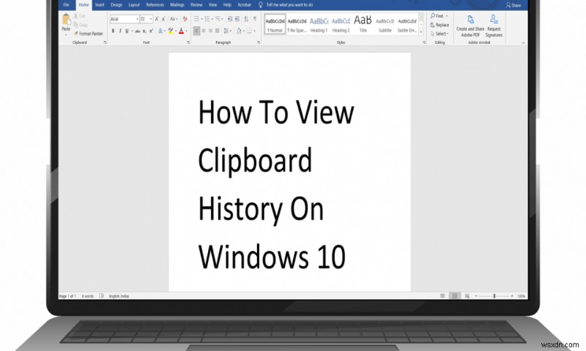Viewport: 586px width, 351px height.
Task: Switch to the Design tab
Action: coord(116,5)
